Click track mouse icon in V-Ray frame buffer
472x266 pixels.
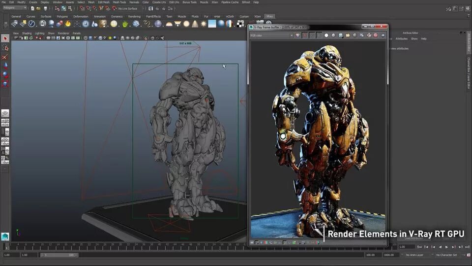click(369, 35)
